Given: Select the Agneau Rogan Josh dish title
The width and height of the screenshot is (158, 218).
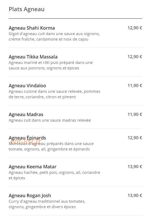Looking at the screenshot, I should click(x=30, y=195).
